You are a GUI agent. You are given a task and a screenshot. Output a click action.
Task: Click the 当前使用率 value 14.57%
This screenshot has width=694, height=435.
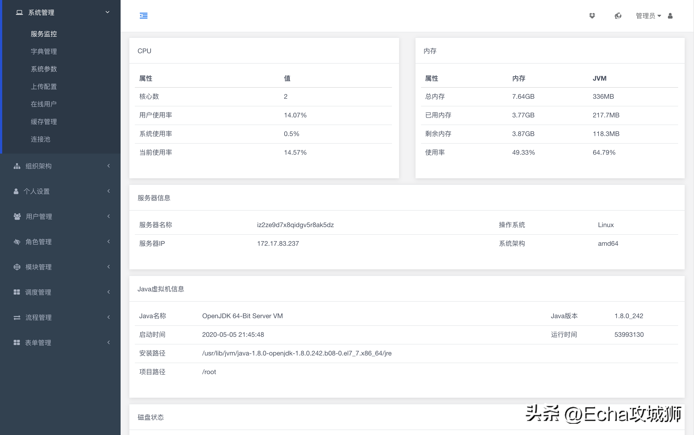pos(295,152)
